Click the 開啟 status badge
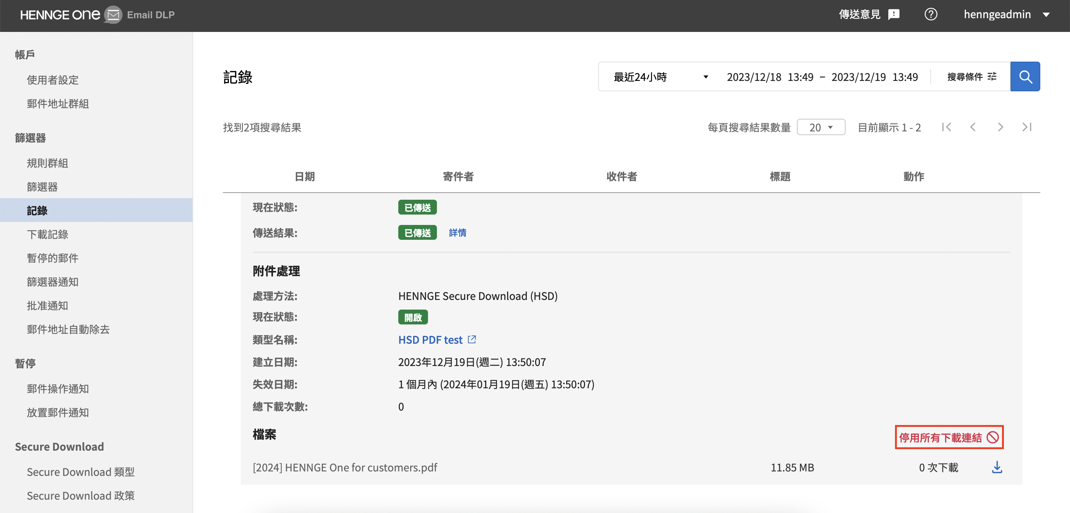This screenshot has height=513, width=1070. pyautogui.click(x=412, y=317)
